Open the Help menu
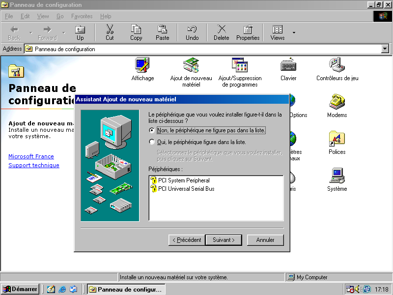Screen dimensions: 393x295 coord(106,16)
